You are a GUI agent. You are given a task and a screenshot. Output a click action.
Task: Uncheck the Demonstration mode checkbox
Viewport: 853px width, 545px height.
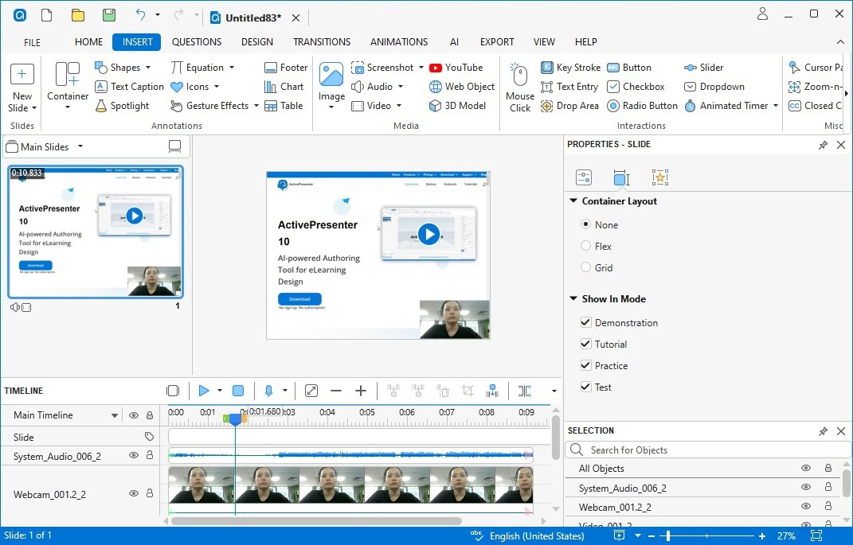tap(586, 323)
